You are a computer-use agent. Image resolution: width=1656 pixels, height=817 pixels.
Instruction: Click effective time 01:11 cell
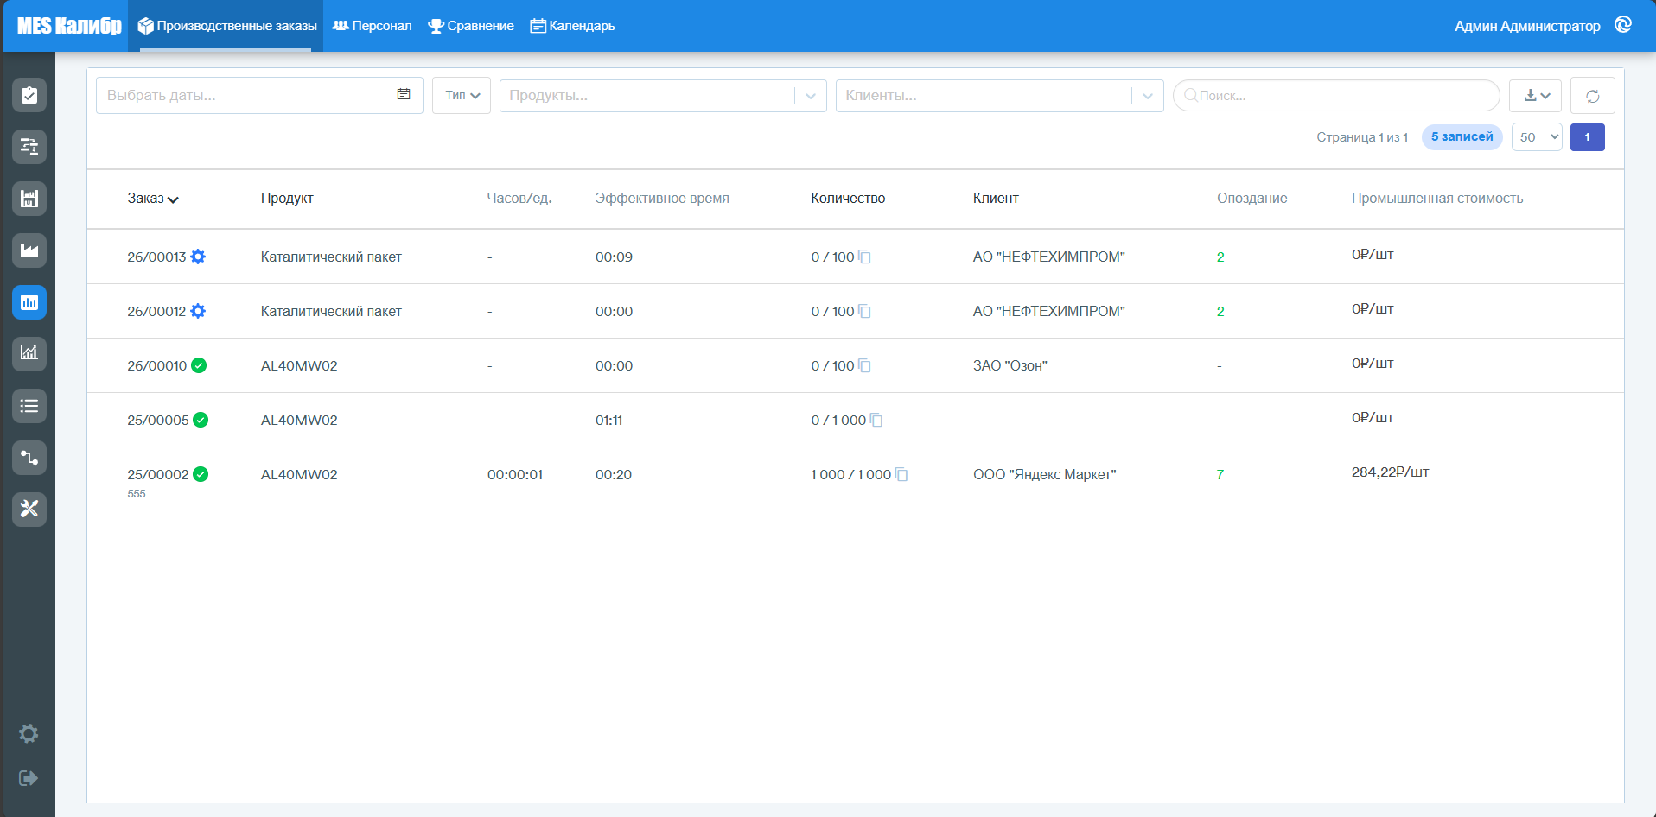coord(609,420)
